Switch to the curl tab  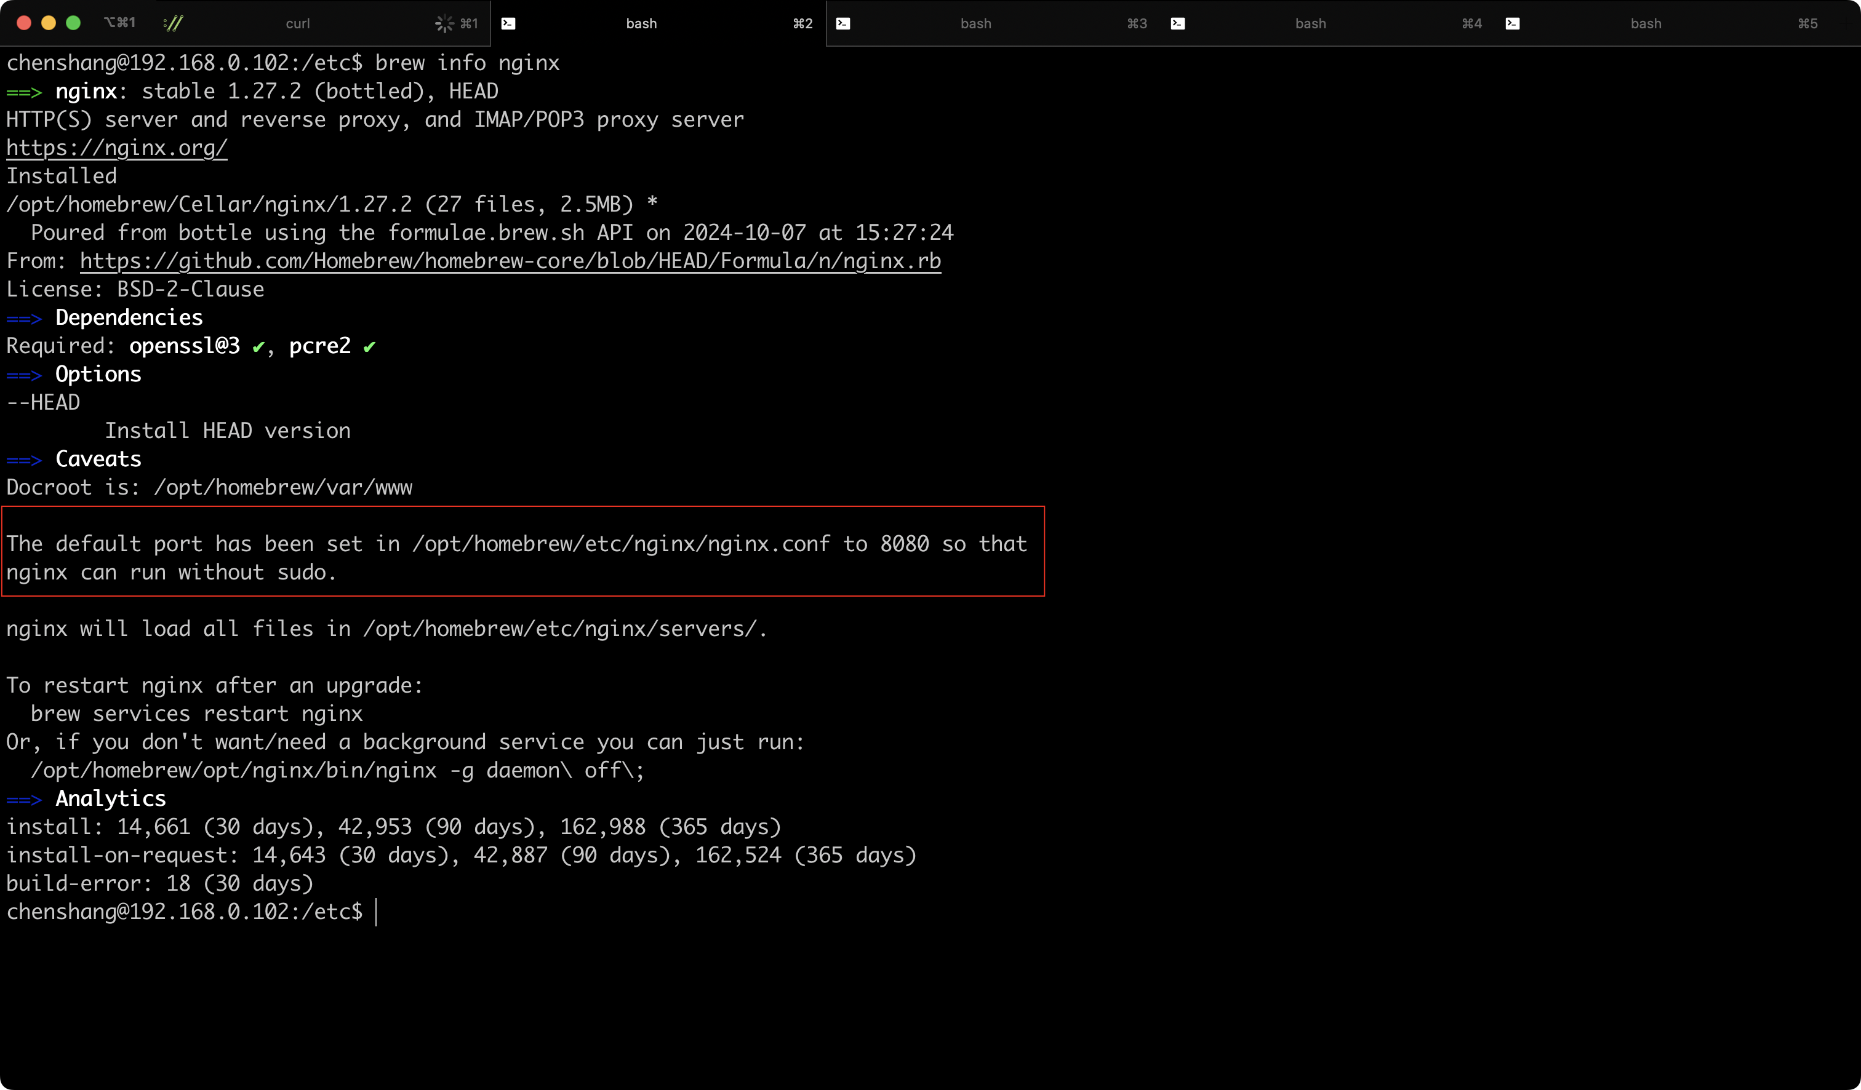point(298,23)
